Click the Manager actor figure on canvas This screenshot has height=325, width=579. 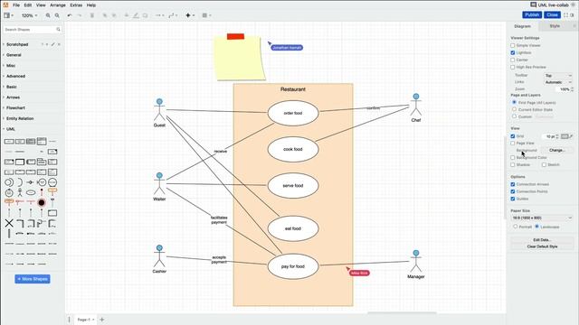[x=416, y=261]
